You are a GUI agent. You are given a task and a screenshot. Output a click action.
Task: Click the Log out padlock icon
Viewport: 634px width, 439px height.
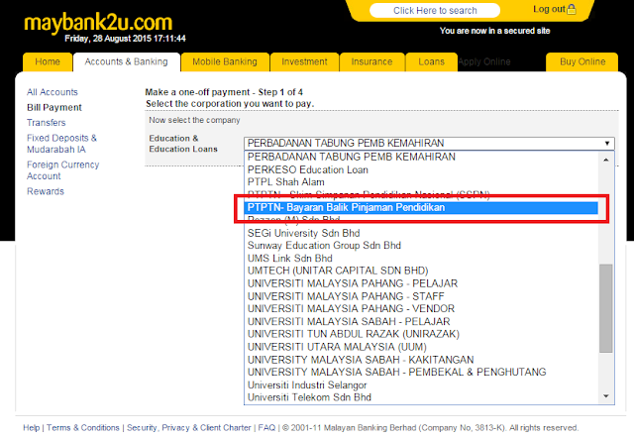(572, 9)
